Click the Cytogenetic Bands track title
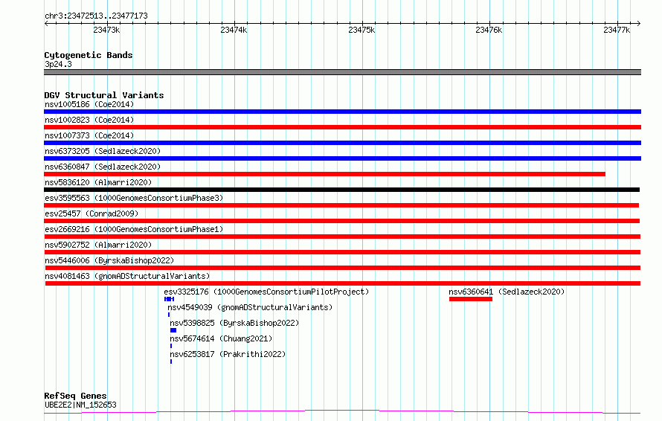Viewport: 662px width, 421px height. pos(89,55)
